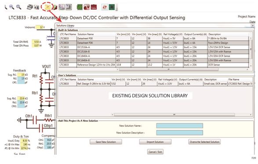The width and height of the screenshot is (258, 164).
Task: Click the red toolbox TOOL icon
Action: coord(94,7)
